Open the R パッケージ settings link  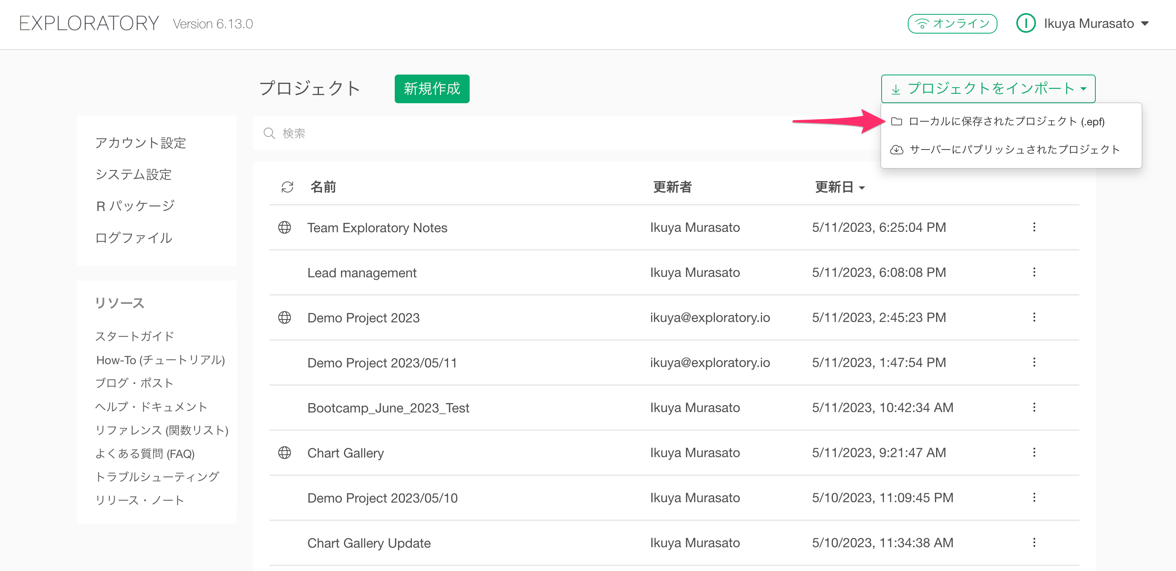click(x=135, y=206)
